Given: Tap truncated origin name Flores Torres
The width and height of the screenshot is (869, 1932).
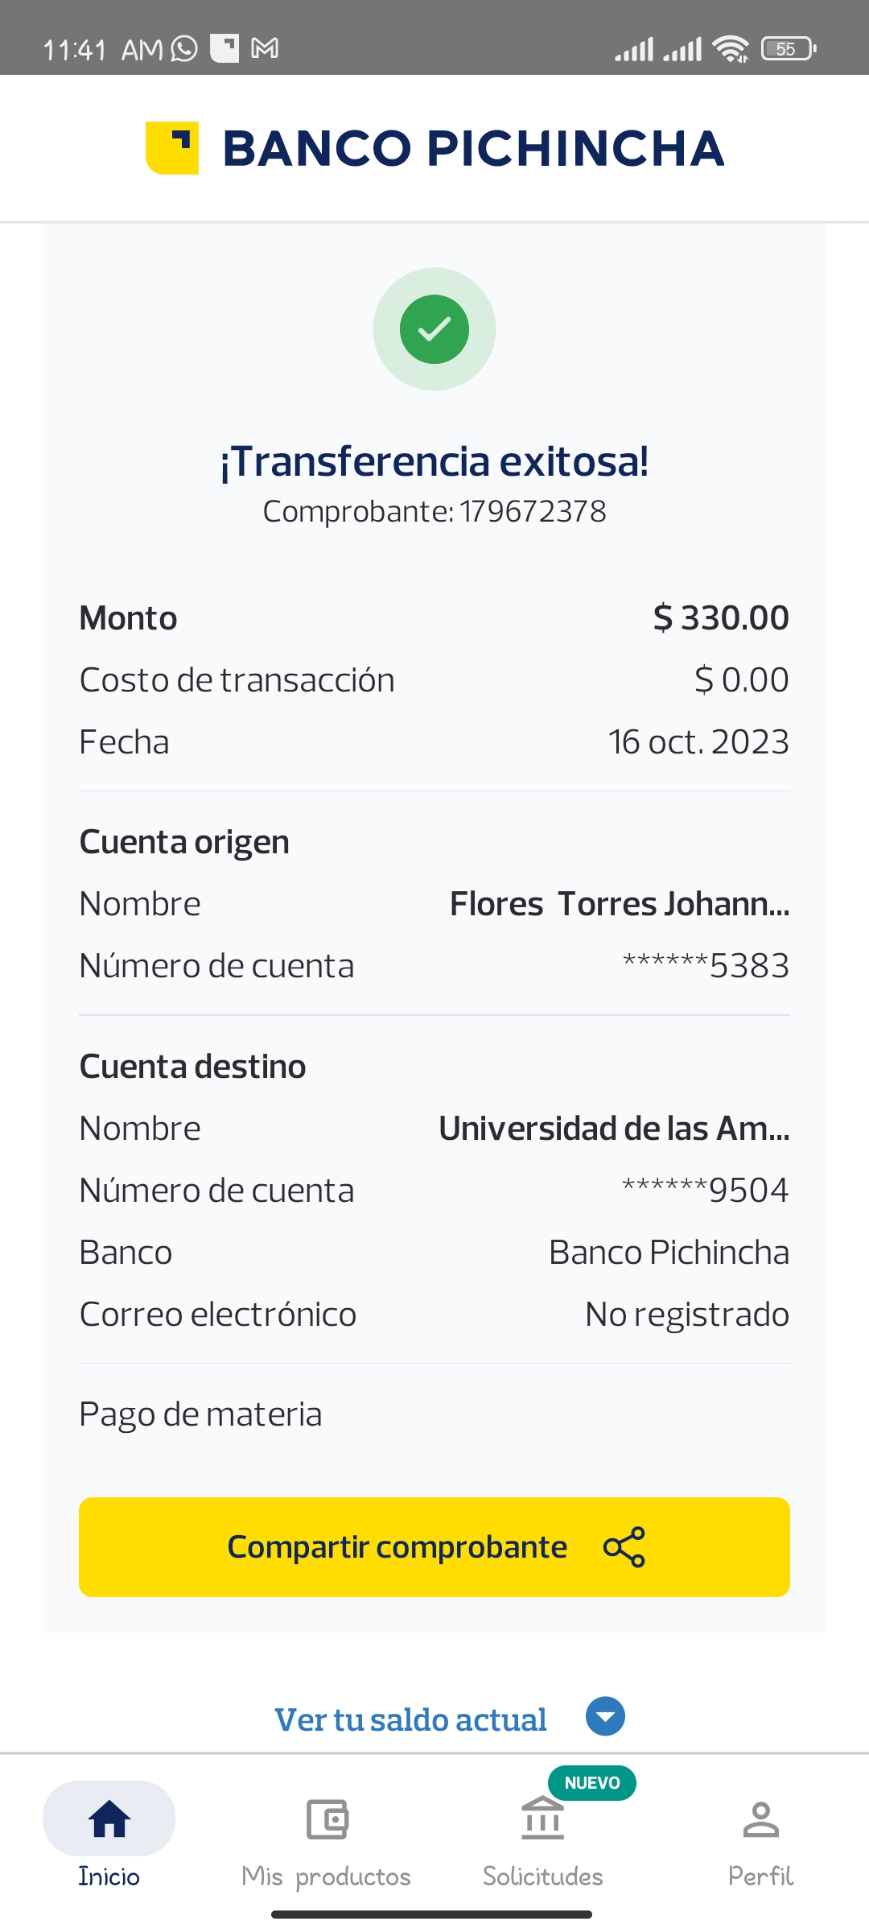Looking at the screenshot, I should click(x=619, y=904).
